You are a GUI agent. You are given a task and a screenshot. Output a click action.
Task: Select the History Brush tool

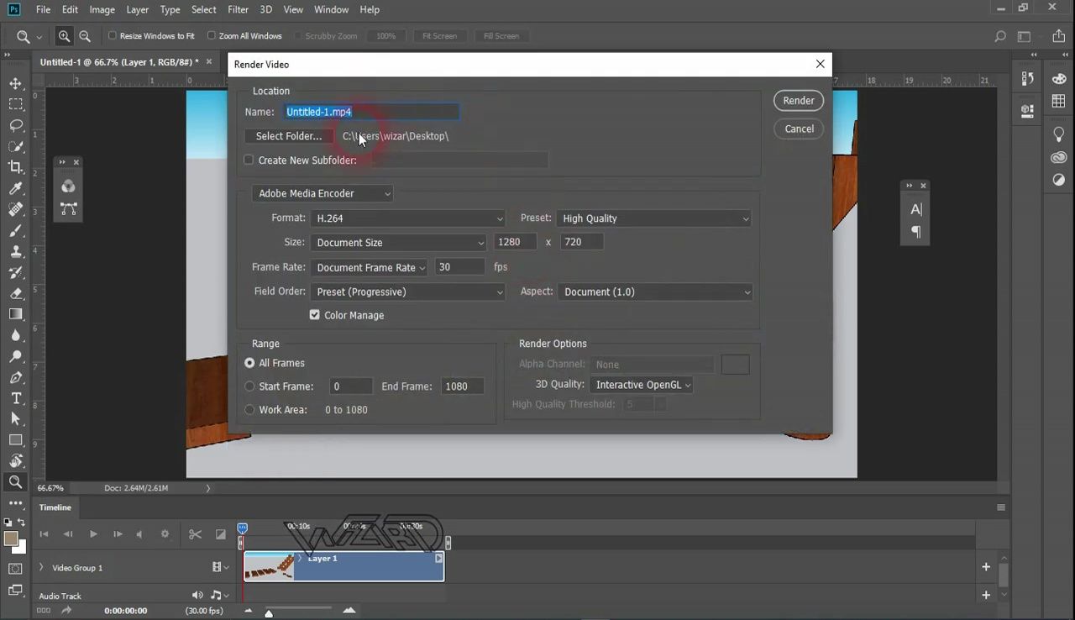[x=16, y=272]
